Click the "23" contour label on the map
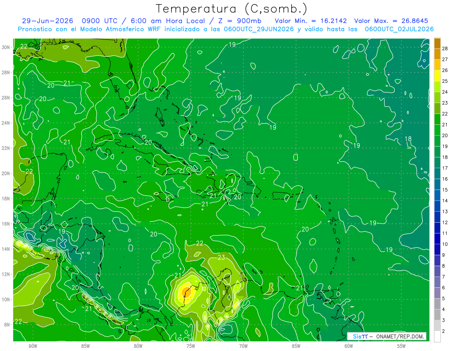This screenshot has height=351, width=455. click(222, 257)
